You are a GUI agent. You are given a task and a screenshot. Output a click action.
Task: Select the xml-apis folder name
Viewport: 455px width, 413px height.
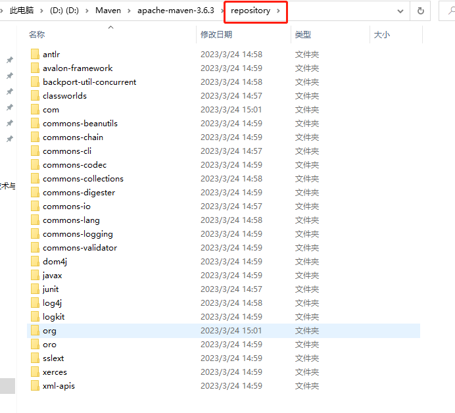tap(59, 386)
